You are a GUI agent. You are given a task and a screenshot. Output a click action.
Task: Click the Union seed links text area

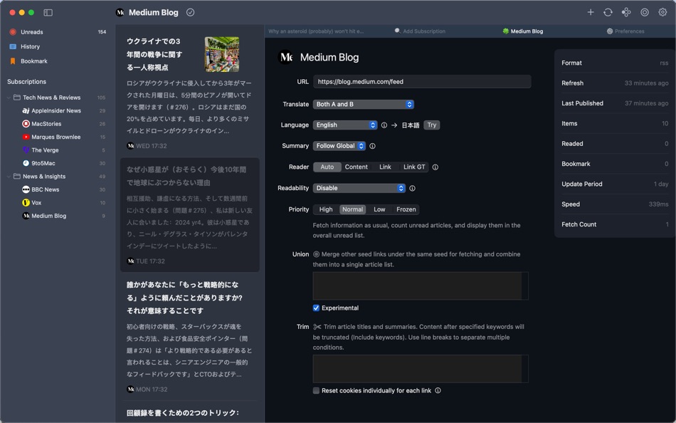point(421,286)
